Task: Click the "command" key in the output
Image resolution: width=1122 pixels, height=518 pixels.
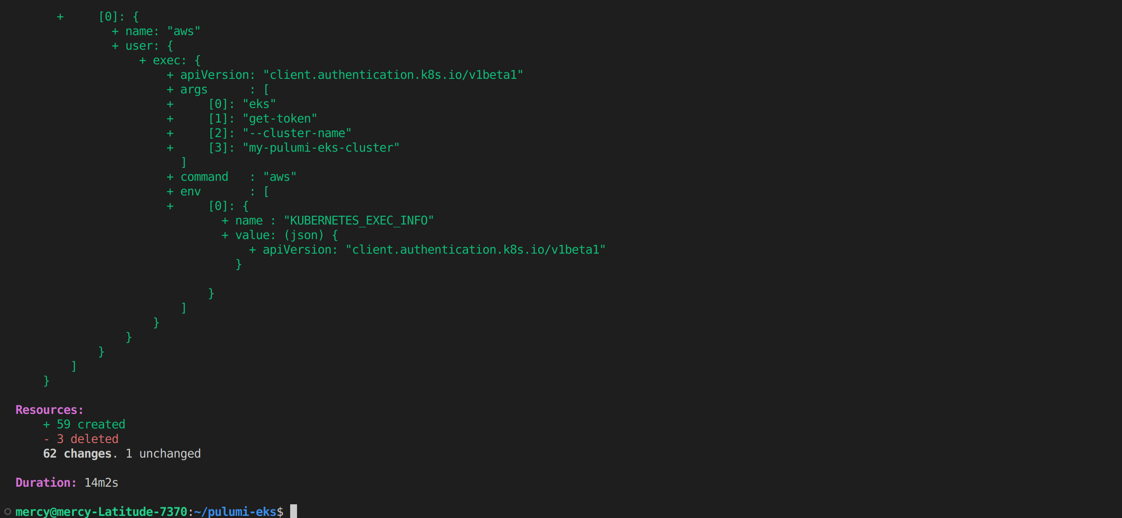Action: click(204, 177)
